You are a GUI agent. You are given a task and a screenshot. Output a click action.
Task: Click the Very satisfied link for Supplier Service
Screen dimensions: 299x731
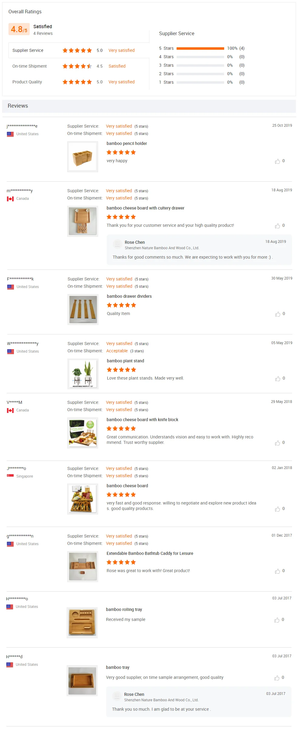[121, 50]
